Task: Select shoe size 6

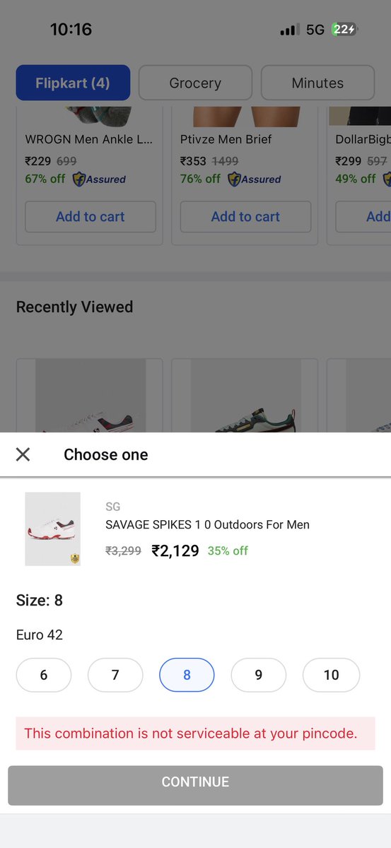Action: [x=44, y=675]
